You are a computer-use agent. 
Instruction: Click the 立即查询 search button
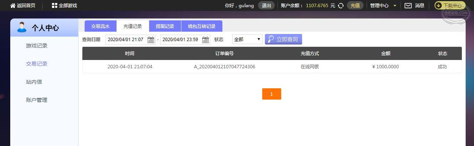click(x=283, y=39)
